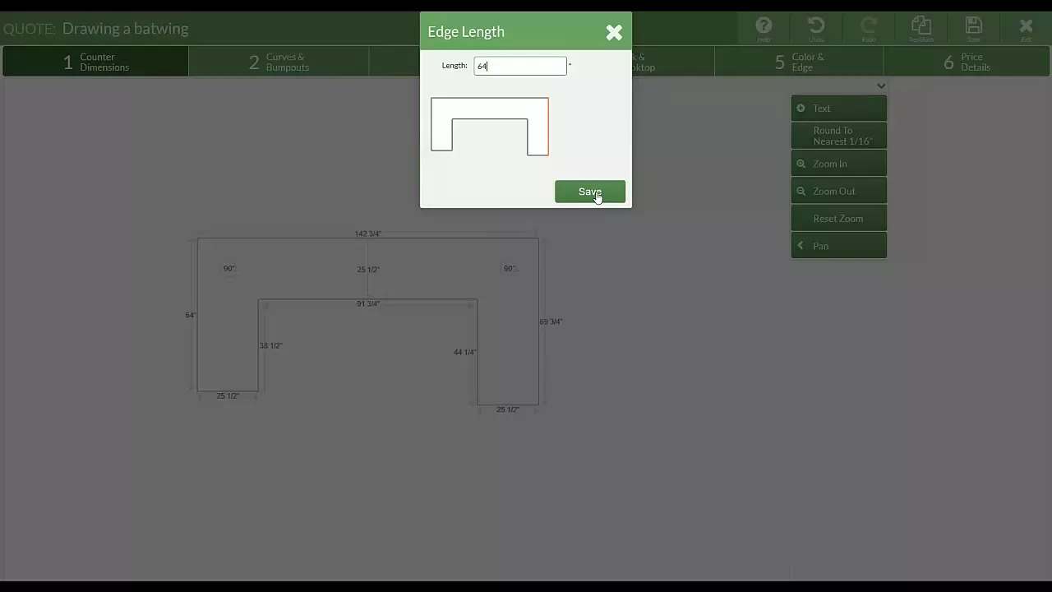1052x592 pixels.
Task: Click the right 90° corner angle label
Action: [x=510, y=268]
